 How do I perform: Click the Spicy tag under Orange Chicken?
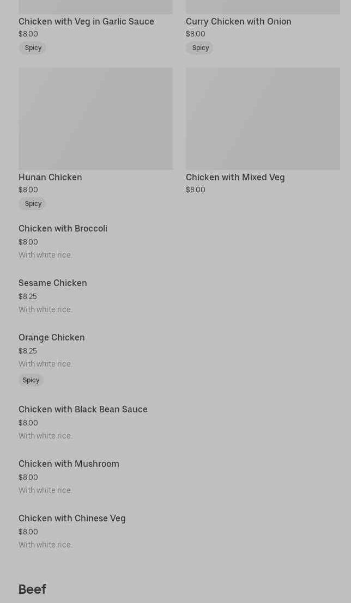[x=31, y=380]
